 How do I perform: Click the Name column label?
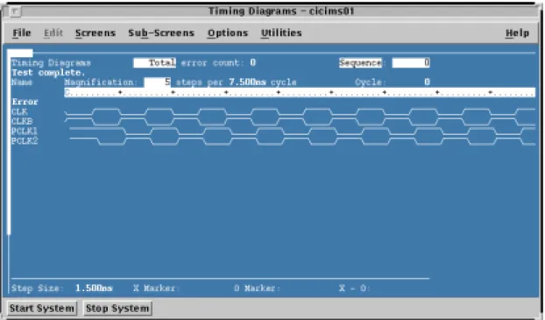tap(22, 82)
